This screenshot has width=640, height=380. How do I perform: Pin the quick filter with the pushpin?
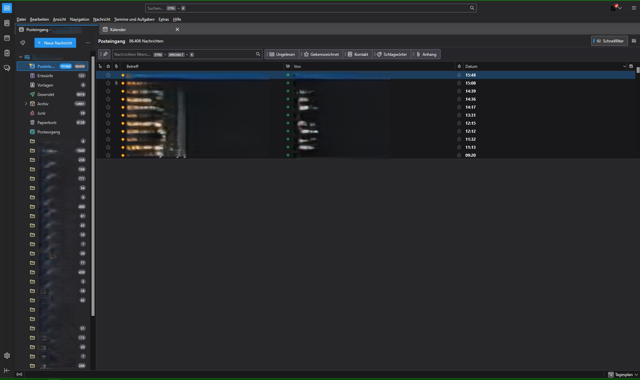105,54
